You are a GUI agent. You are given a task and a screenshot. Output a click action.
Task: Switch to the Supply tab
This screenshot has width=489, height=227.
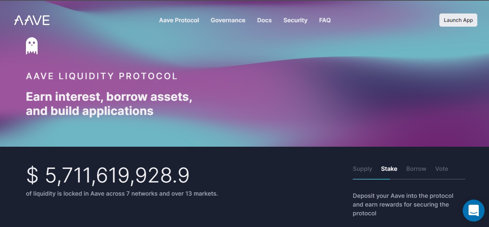click(x=362, y=169)
